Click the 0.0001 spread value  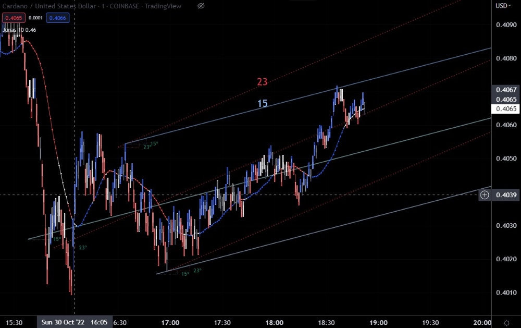(x=35, y=18)
